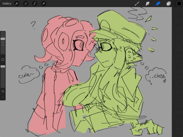Open the Actions wrench menu
The image size is (183, 137).
[17, 4]
